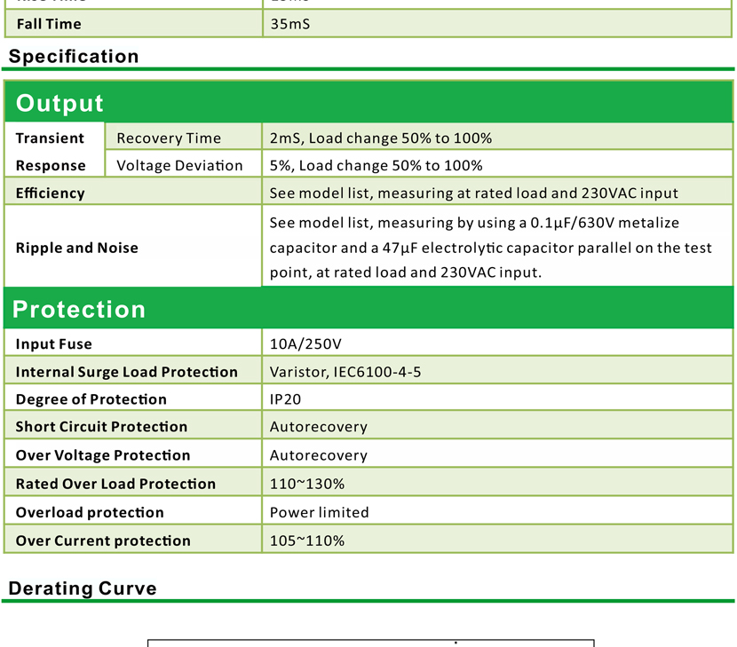Select the "Varistor, IEC6100-4-5" value
The width and height of the screenshot is (737, 647).
(x=345, y=372)
